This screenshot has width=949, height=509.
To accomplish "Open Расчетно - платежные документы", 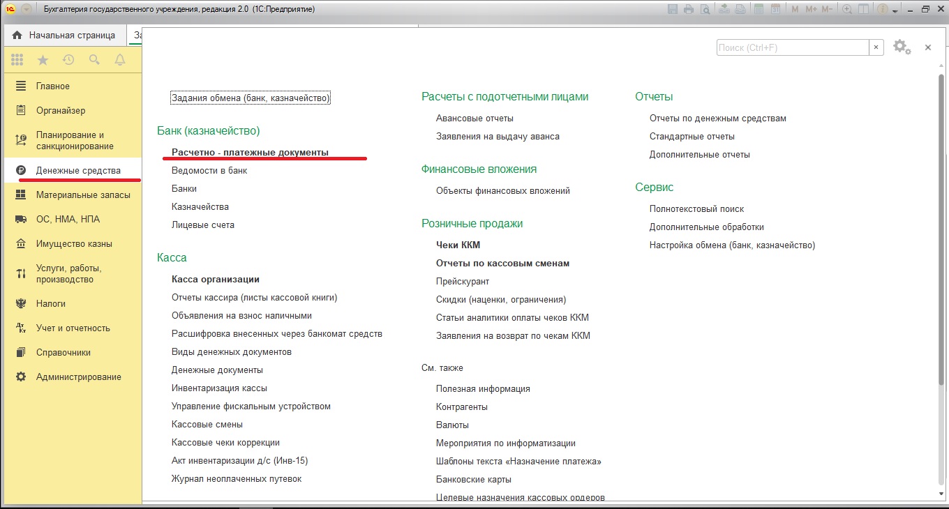I will (x=250, y=152).
